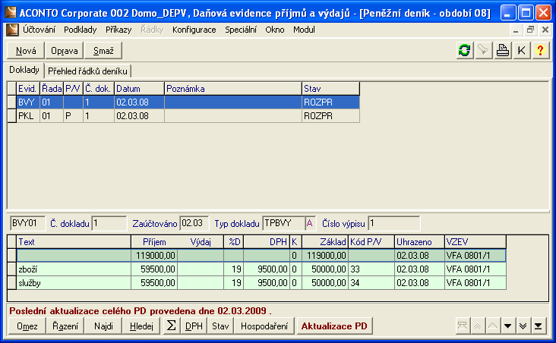Click the Typ dokladu TPBVY field

click(x=283, y=223)
